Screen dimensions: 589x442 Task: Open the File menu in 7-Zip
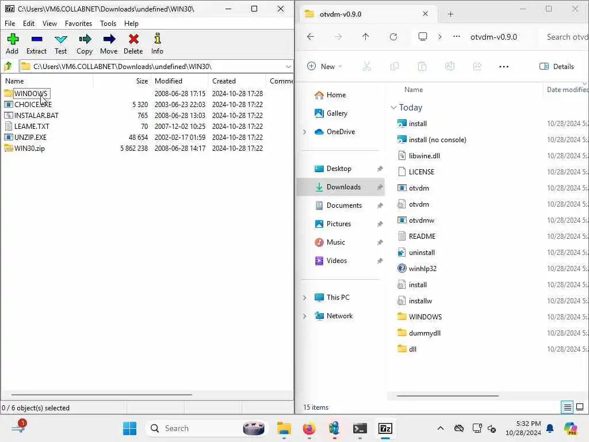tap(10, 23)
